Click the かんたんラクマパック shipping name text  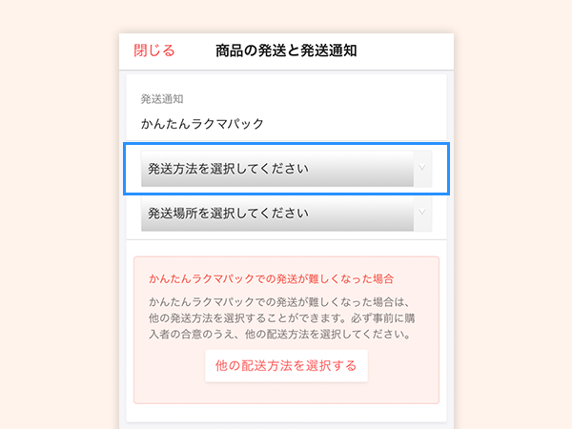(202, 124)
